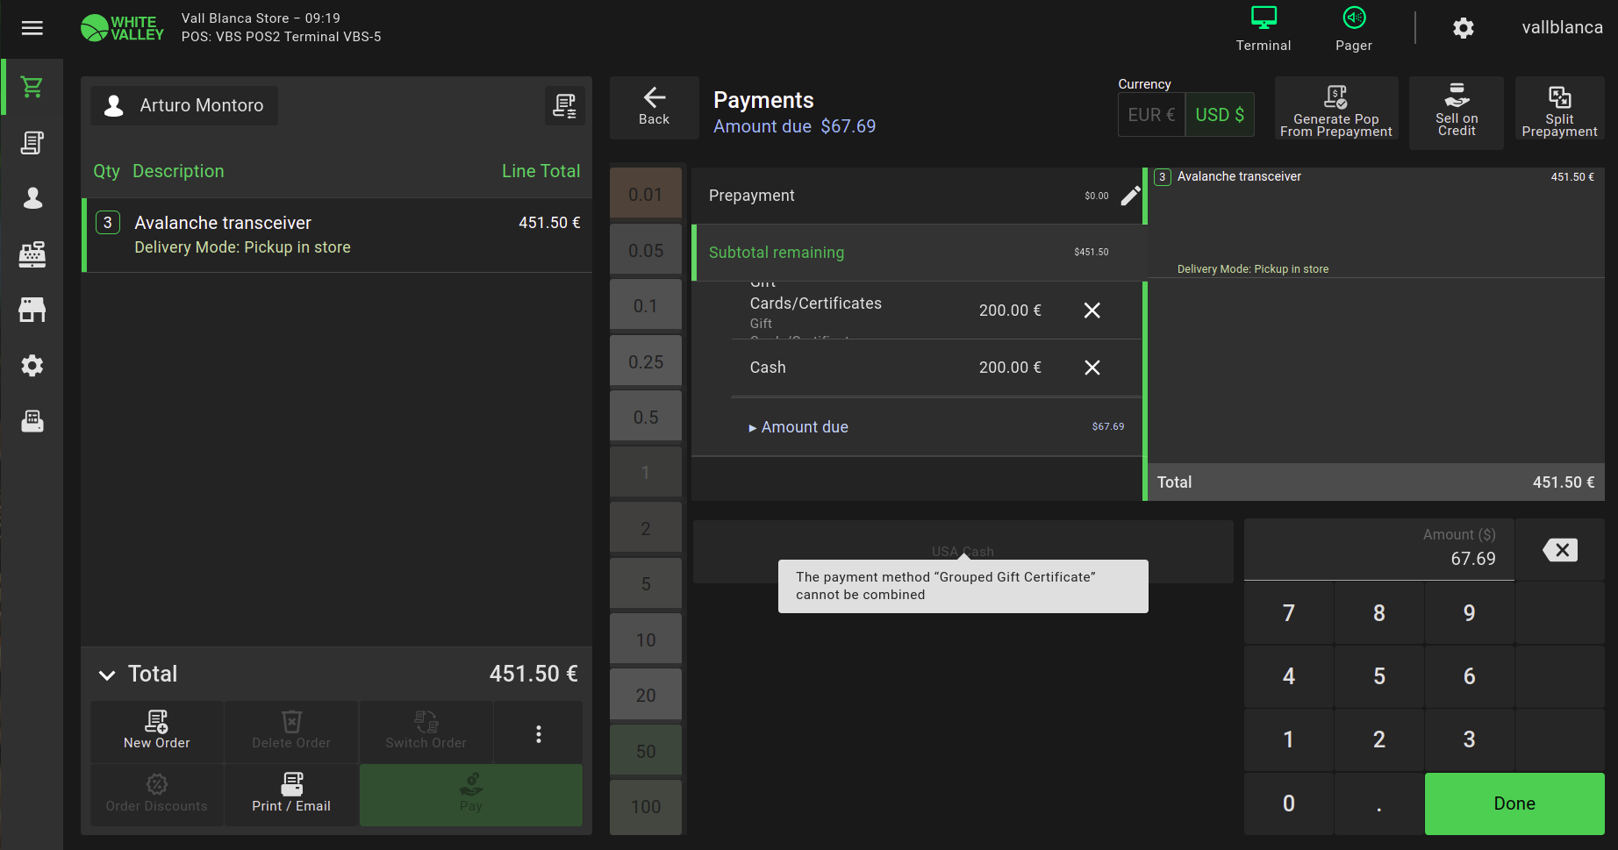Image resolution: width=1618 pixels, height=850 pixels.
Task: Tap digit 4 on keypad
Action: pos(1289,676)
